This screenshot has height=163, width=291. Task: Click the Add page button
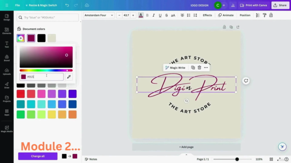(x=186, y=147)
